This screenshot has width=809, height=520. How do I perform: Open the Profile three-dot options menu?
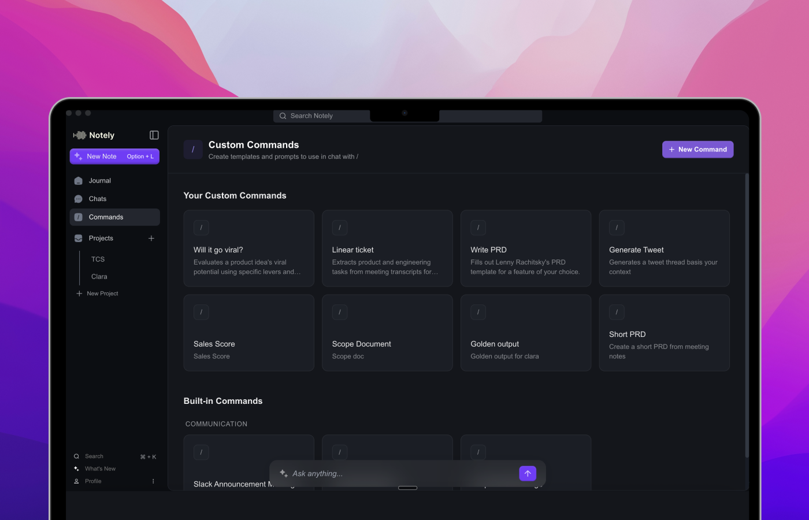[153, 481]
